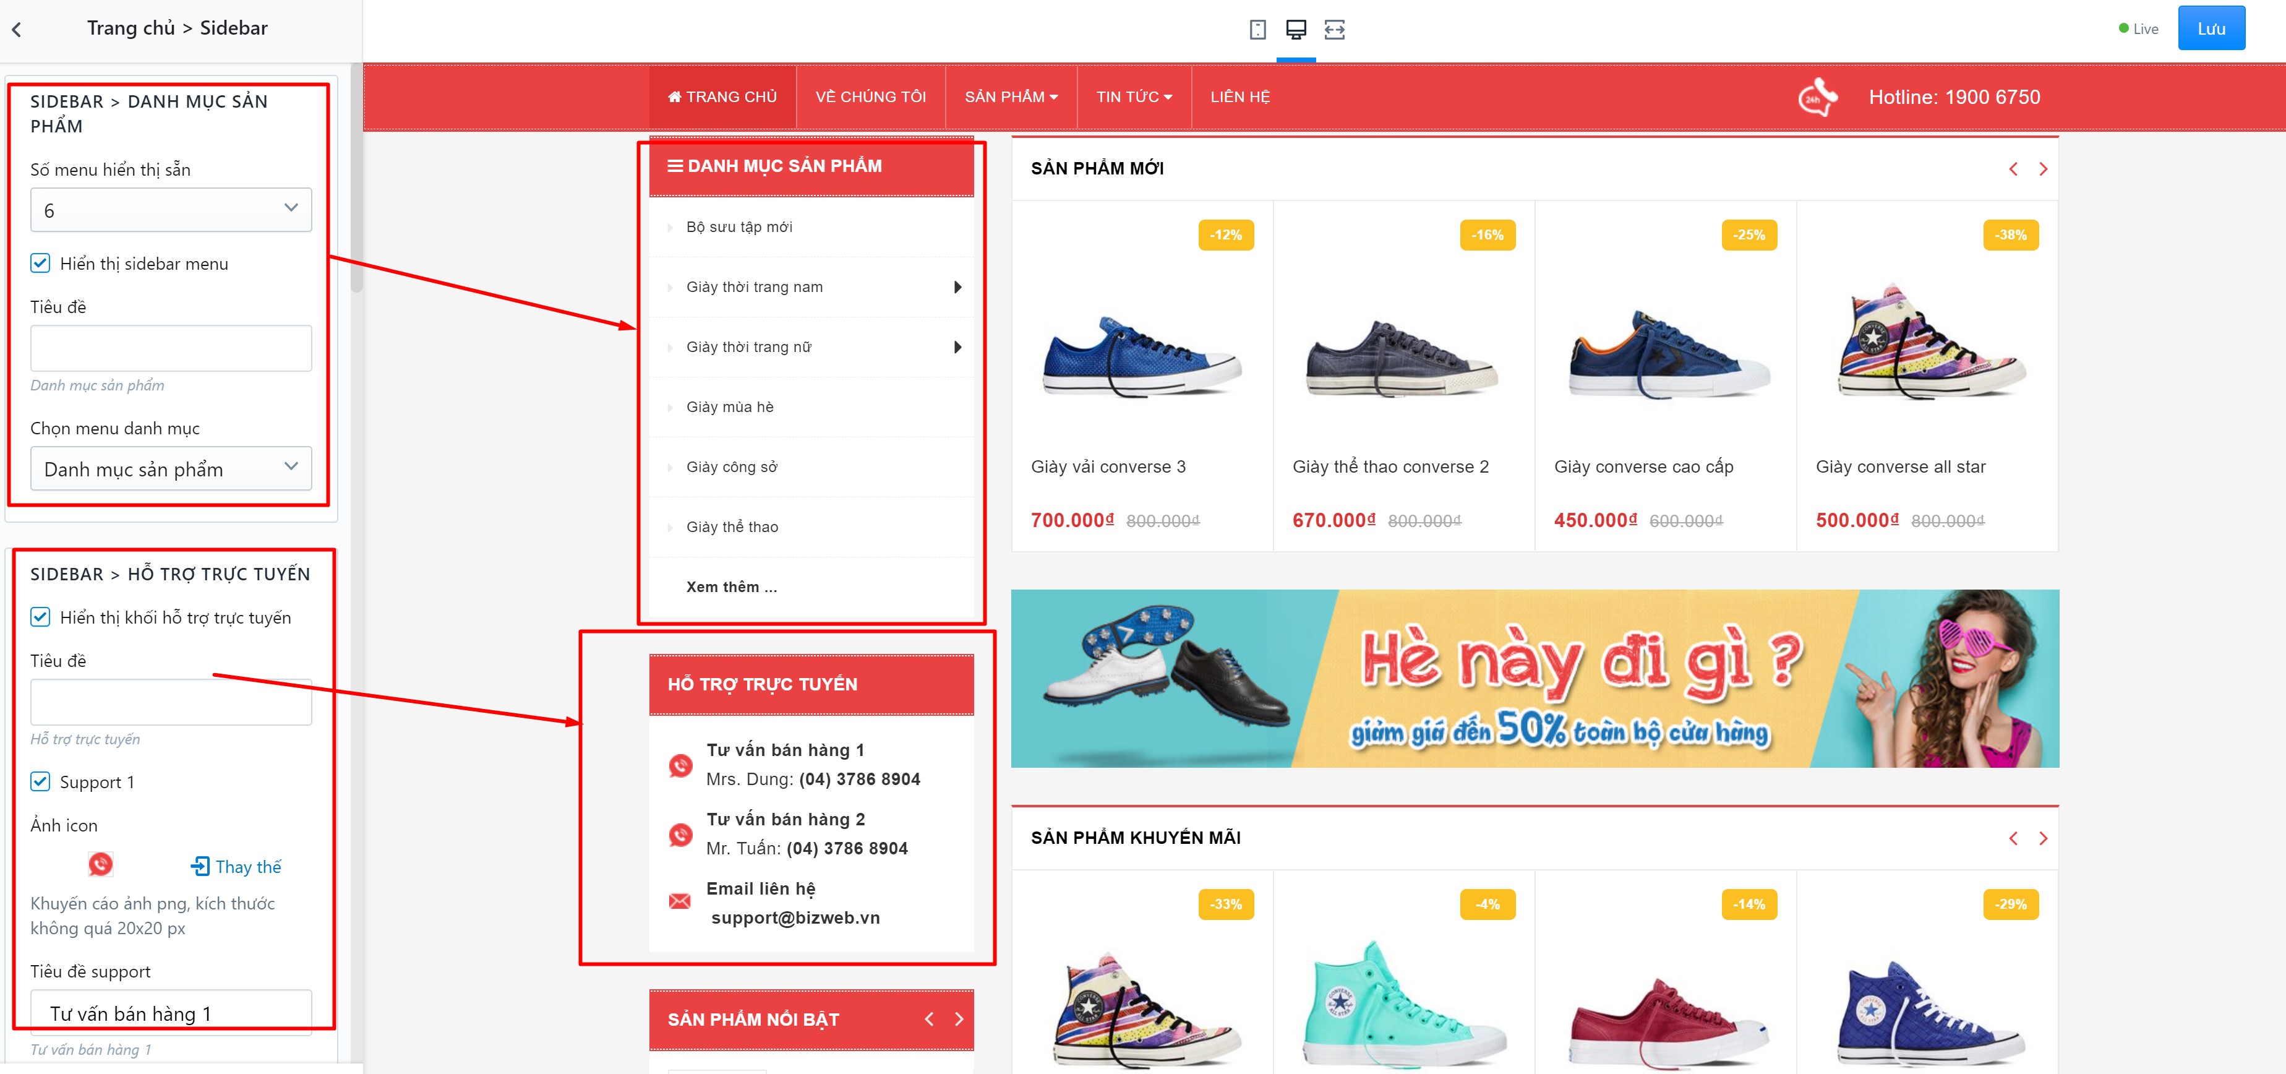Switch to mobile preview icon
2286x1074 pixels.
(1257, 29)
